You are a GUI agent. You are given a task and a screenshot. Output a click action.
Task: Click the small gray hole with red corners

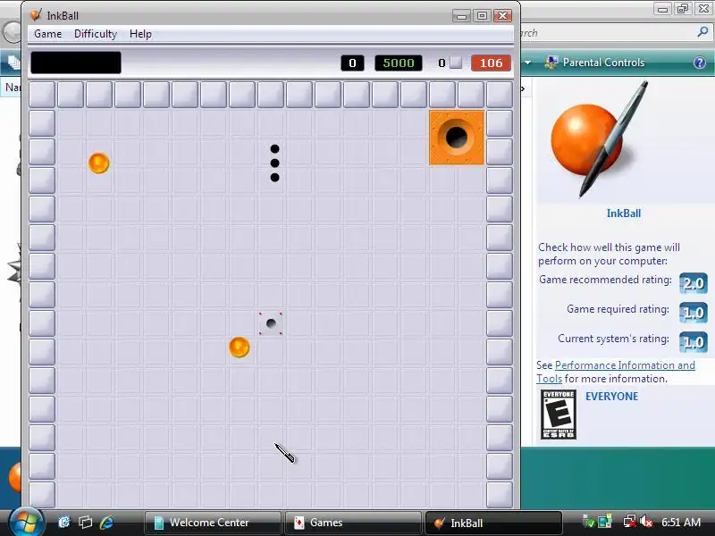271,323
